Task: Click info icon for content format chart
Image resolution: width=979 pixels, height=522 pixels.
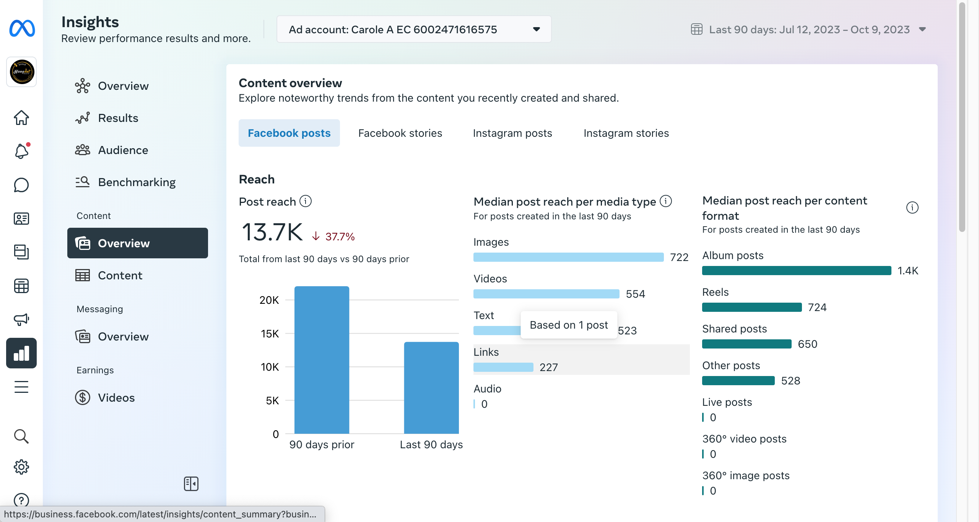Action: pos(912,208)
